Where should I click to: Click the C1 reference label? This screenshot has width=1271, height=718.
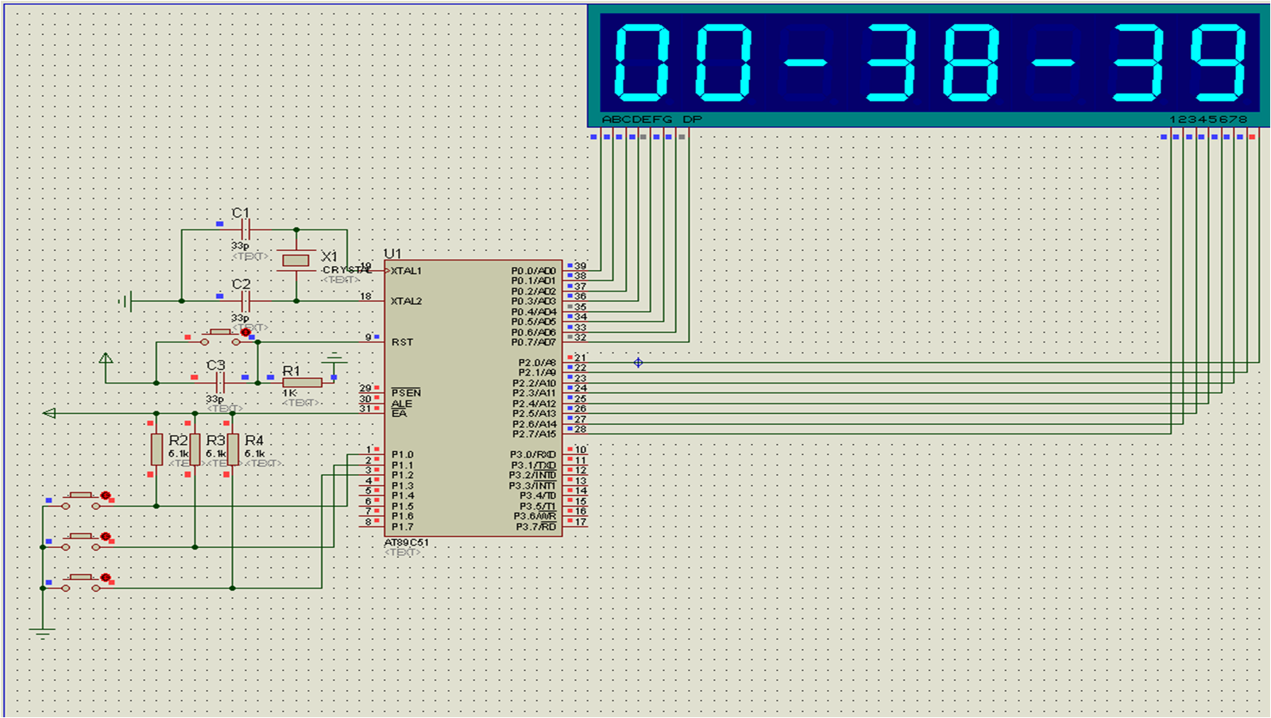point(241,213)
